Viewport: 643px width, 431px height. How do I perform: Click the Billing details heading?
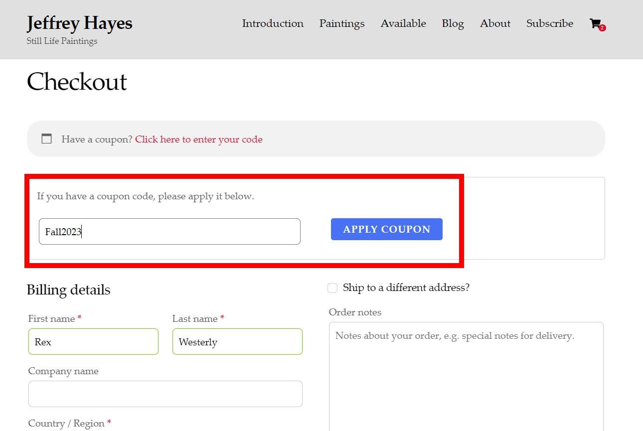(68, 290)
